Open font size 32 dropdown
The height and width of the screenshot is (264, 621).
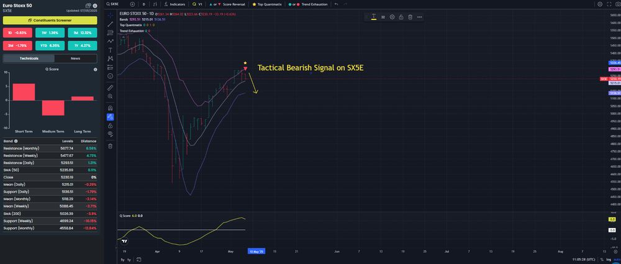point(383,17)
